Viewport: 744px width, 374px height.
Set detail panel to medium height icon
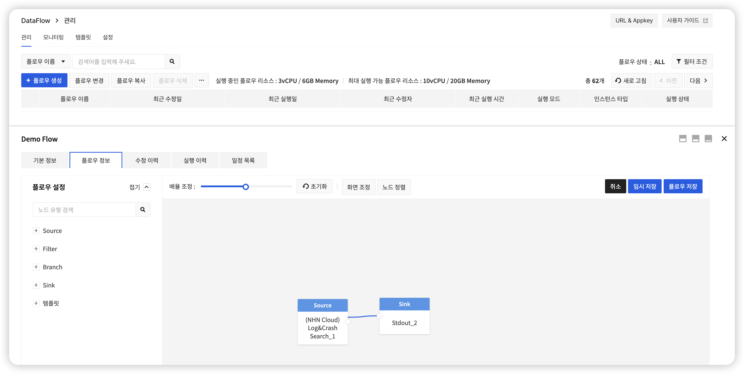(695, 139)
